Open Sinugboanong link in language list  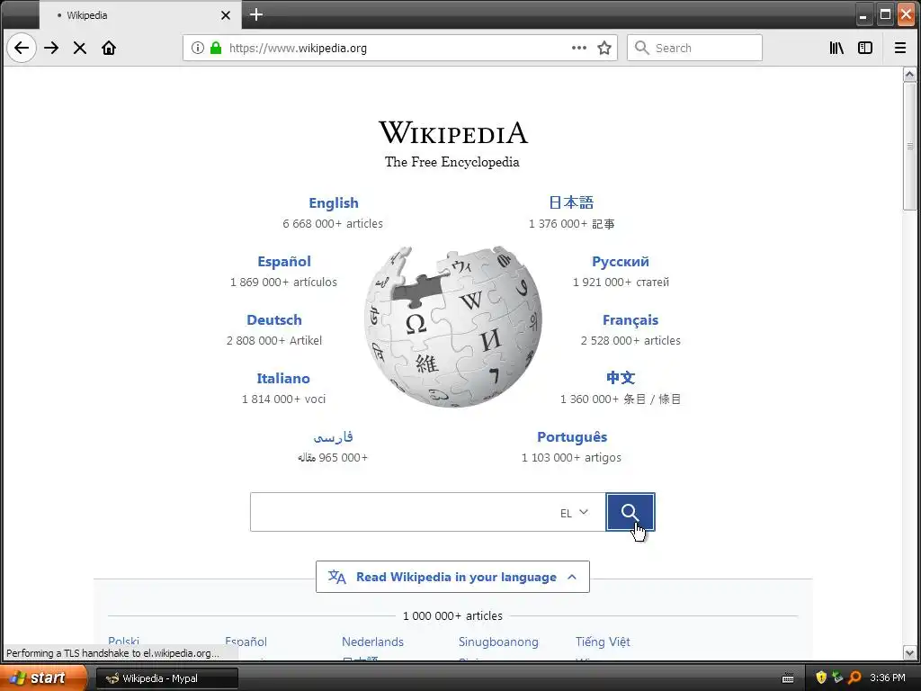click(498, 642)
